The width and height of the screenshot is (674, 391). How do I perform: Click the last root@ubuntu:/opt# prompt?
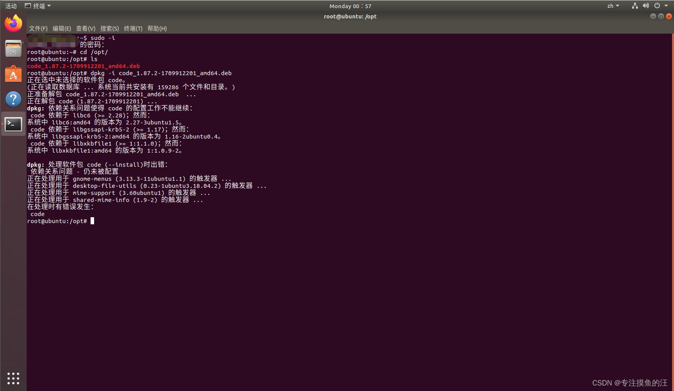pyautogui.click(x=57, y=221)
